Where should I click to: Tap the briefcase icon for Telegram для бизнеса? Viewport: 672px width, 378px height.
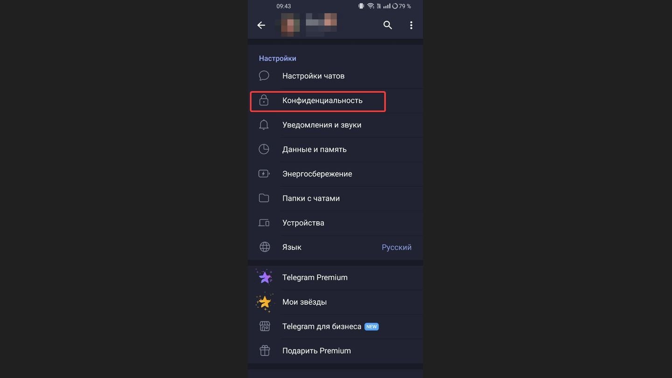(265, 326)
